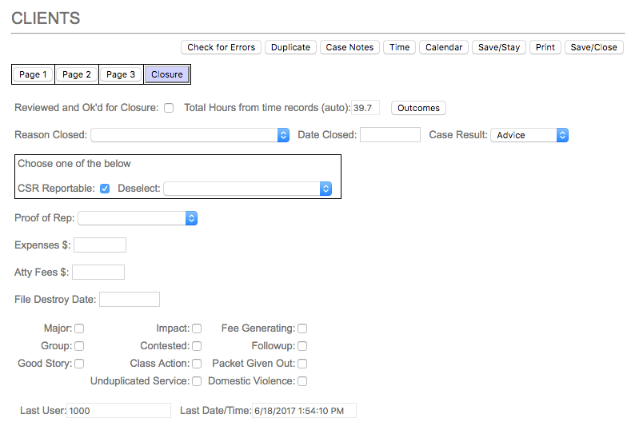Image resolution: width=635 pixels, height=426 pixels.
Task: View the Outcomes button
Action: (418, 108)
